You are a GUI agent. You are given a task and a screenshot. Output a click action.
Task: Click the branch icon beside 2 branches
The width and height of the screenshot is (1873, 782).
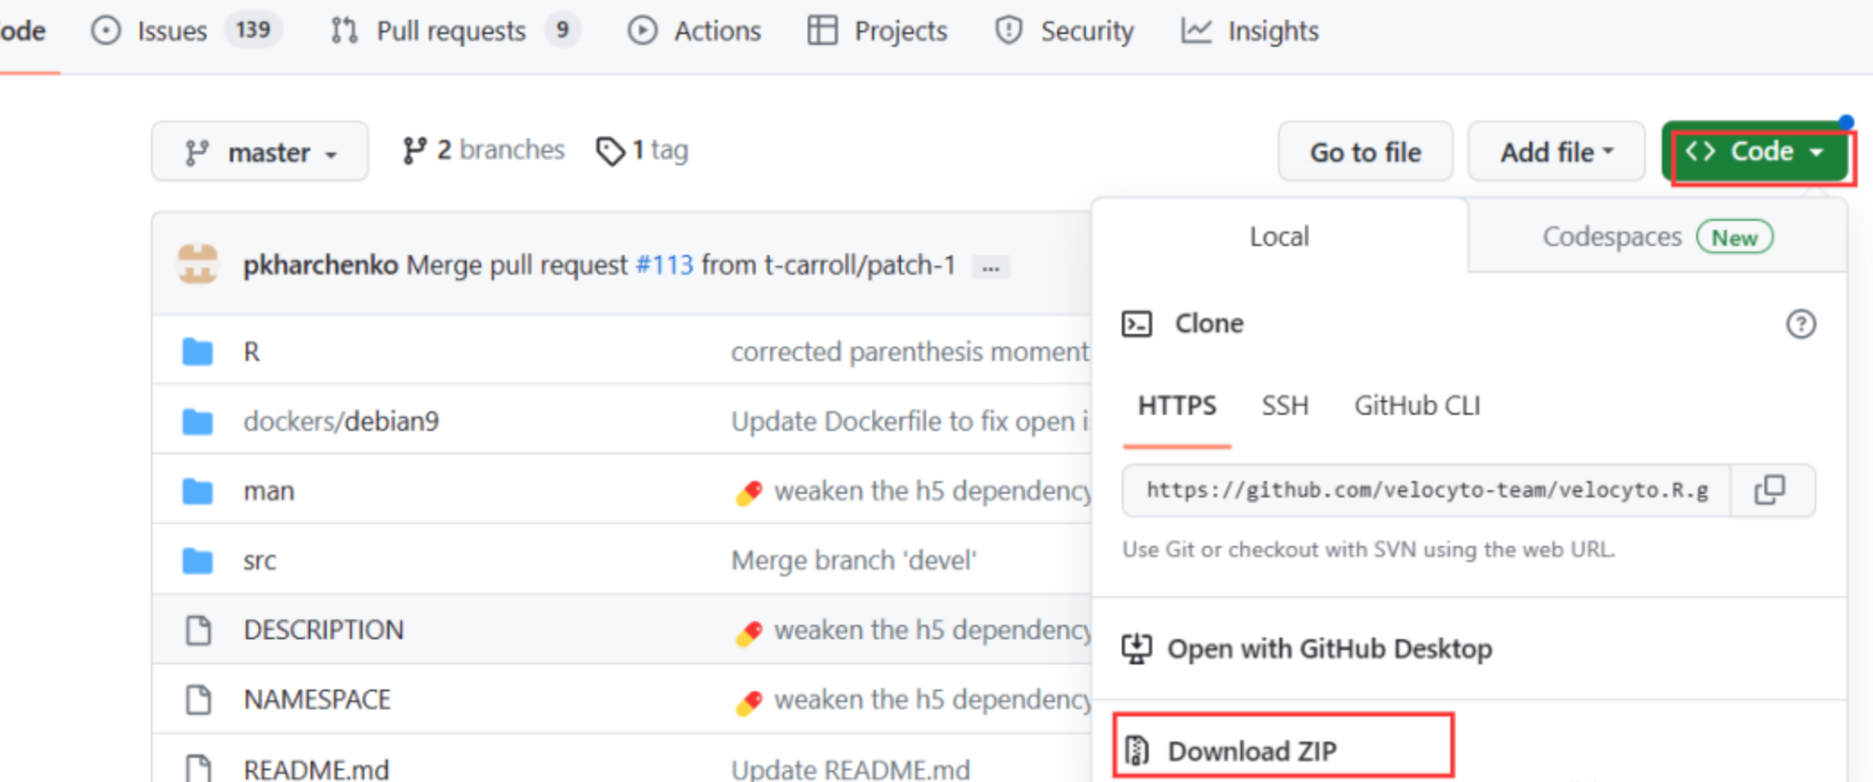coord(414,151)
